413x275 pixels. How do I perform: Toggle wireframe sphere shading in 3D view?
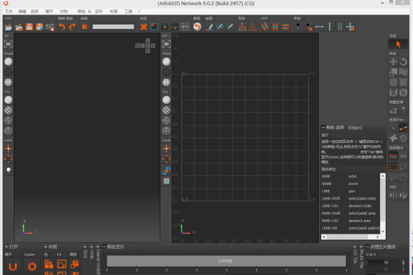8,71
